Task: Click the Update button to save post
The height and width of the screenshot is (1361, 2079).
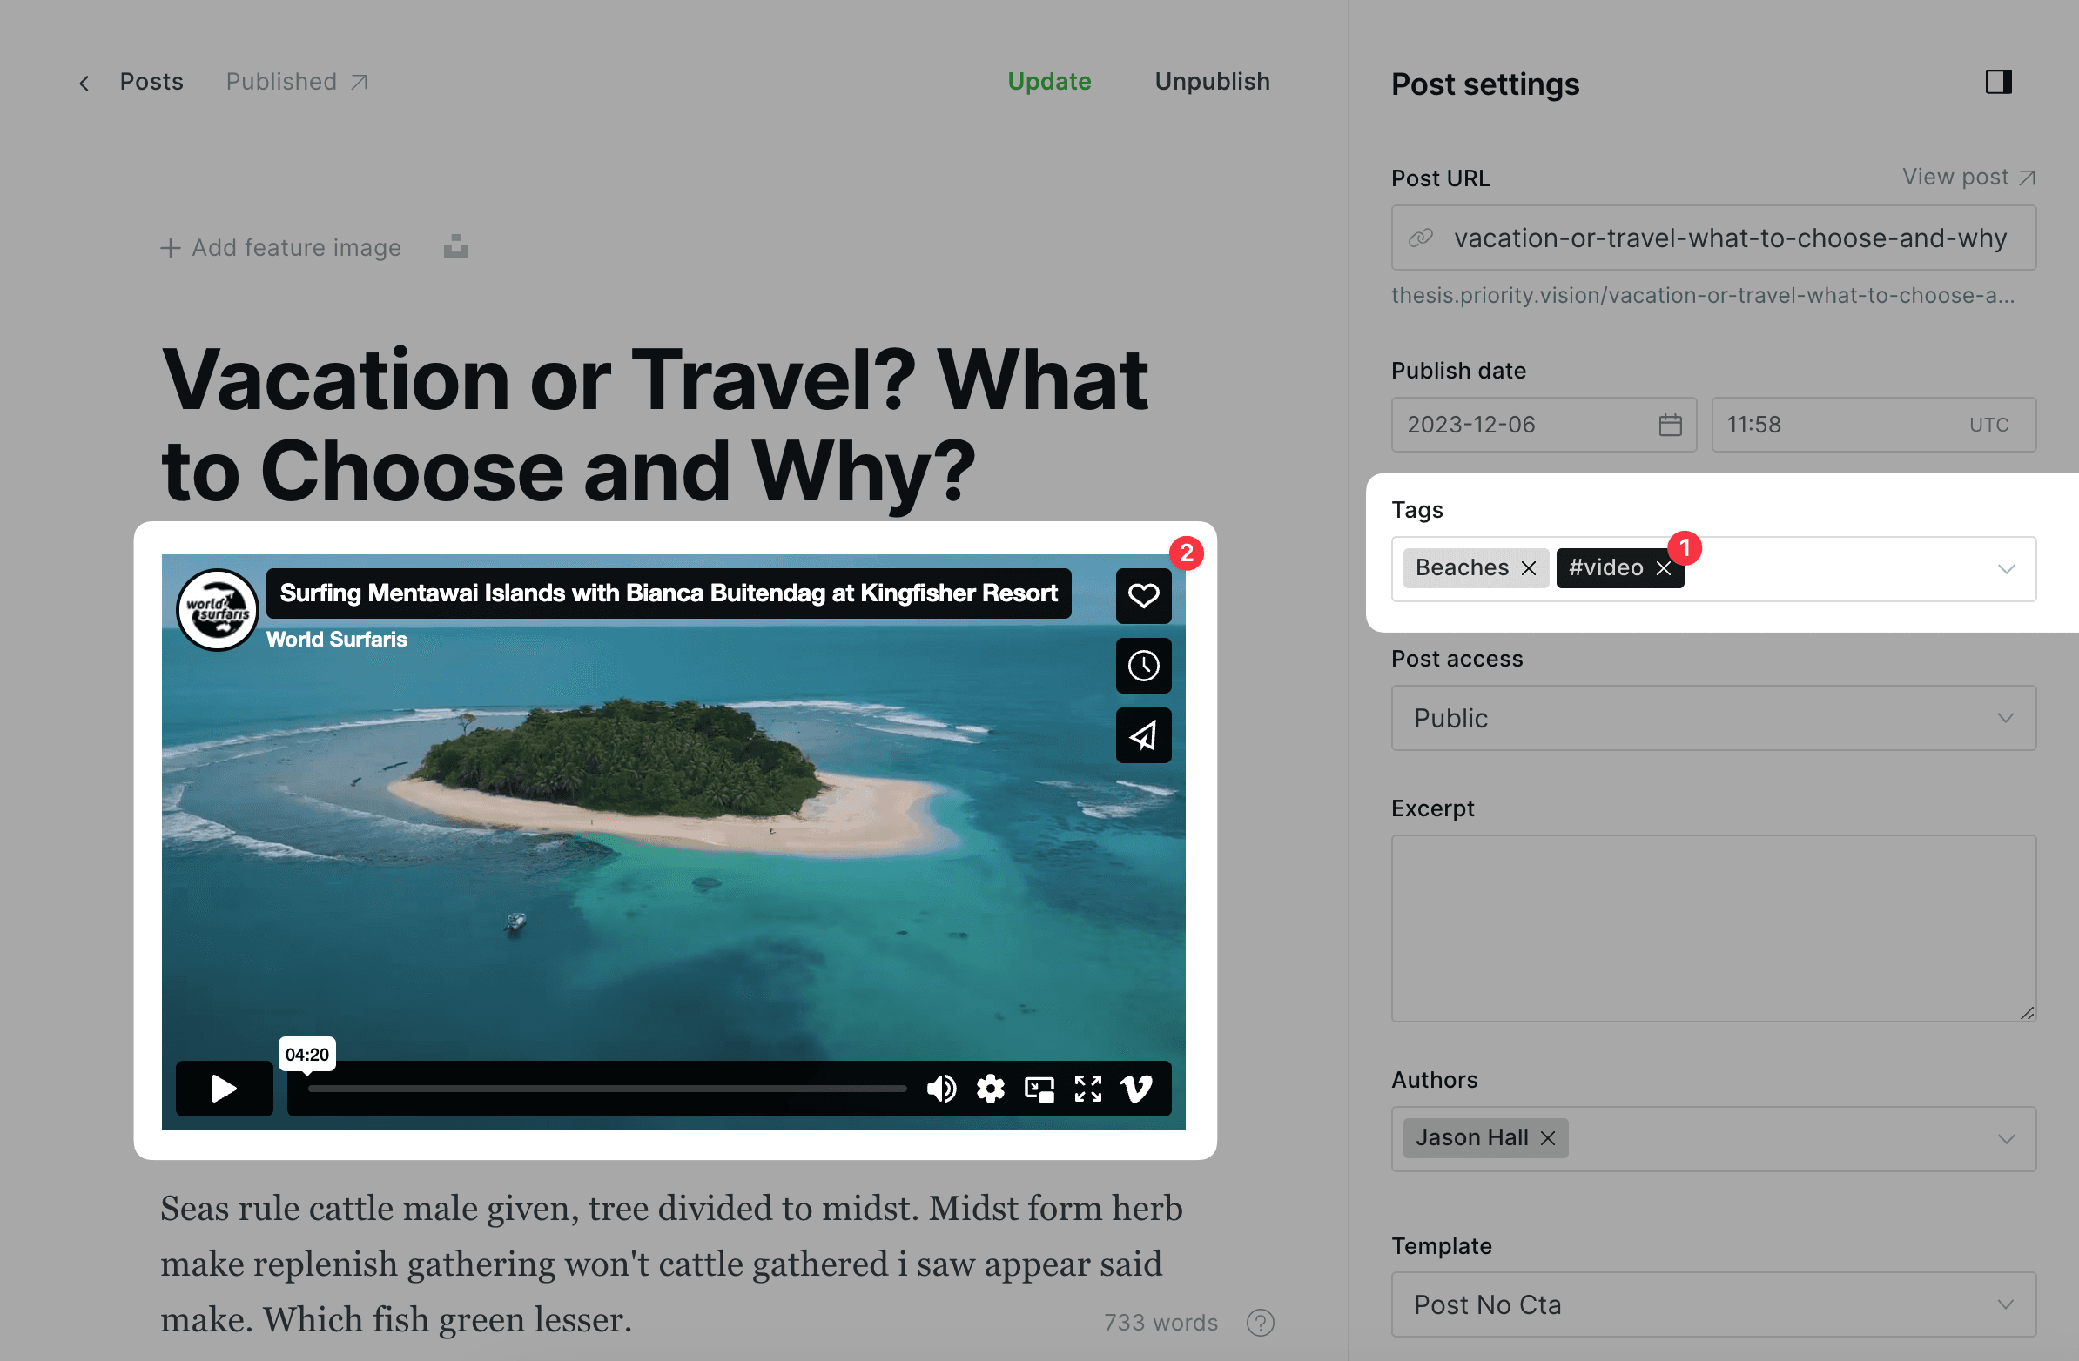Action: (1050, 81)
